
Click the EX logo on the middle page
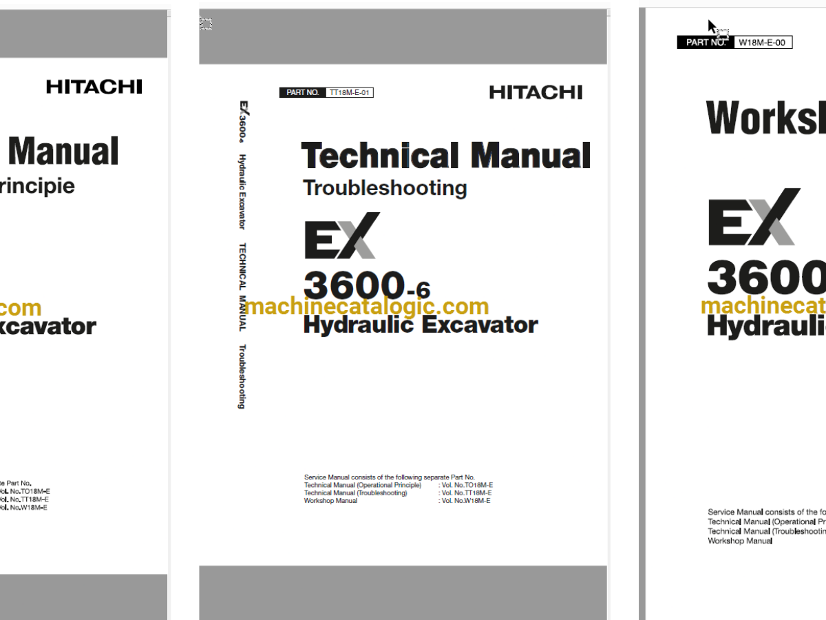pyautogui.click(x=342, y=236)
